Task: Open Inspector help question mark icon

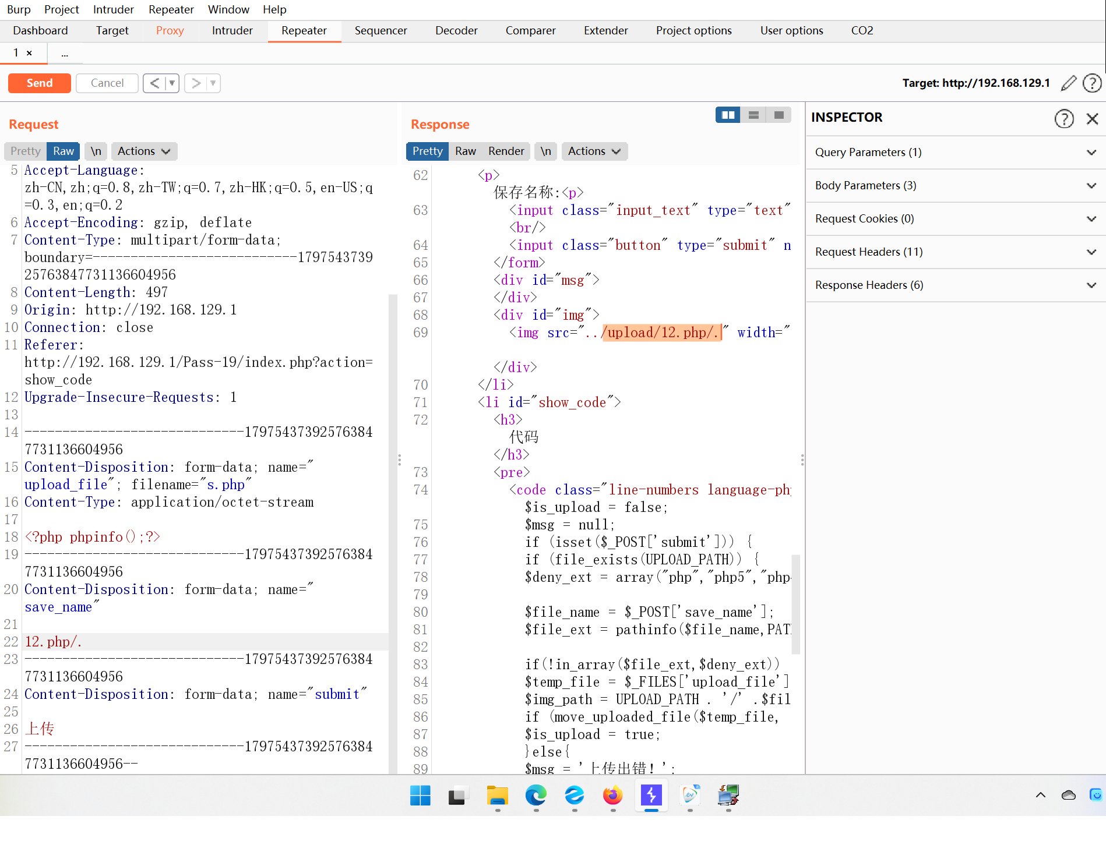Action: tap(1064, 119)
